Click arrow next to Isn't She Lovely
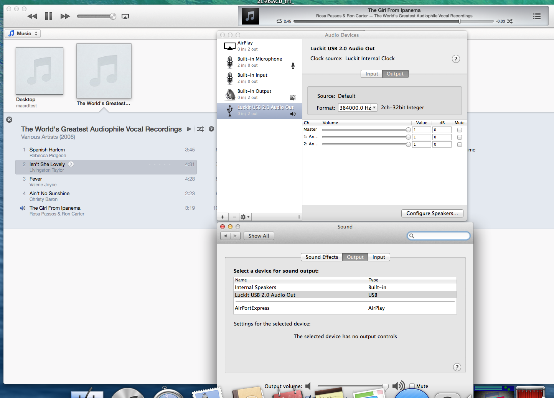554x398 pixels. pyautogui.click(x=71, y=164)
